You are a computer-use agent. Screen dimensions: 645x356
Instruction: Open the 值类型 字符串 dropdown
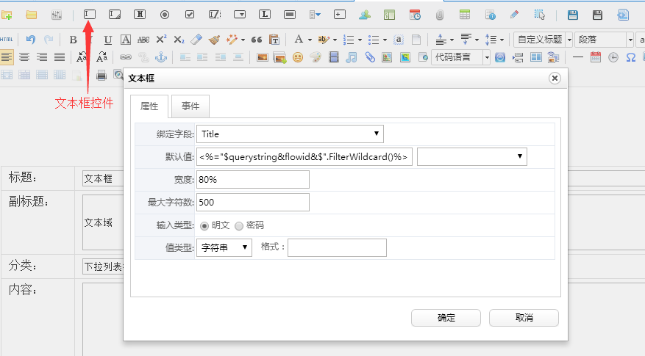[x=224, y=247]
